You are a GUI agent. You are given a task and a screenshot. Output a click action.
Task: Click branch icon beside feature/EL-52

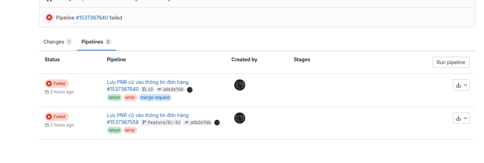click(144, 123)
